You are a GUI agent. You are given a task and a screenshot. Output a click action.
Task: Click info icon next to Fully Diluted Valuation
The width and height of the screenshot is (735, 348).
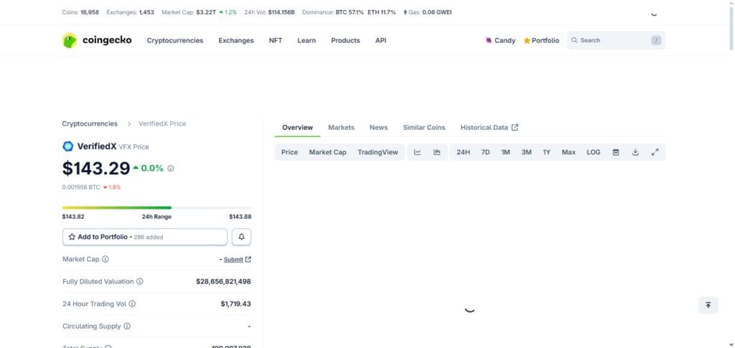coord(140,281)
